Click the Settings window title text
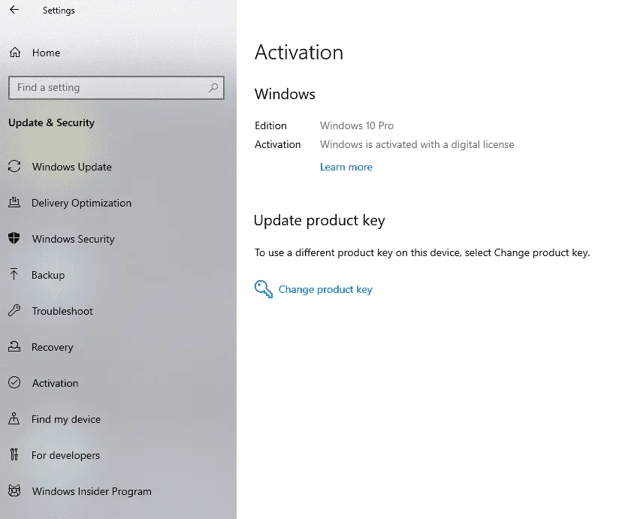 click(59, 11)
